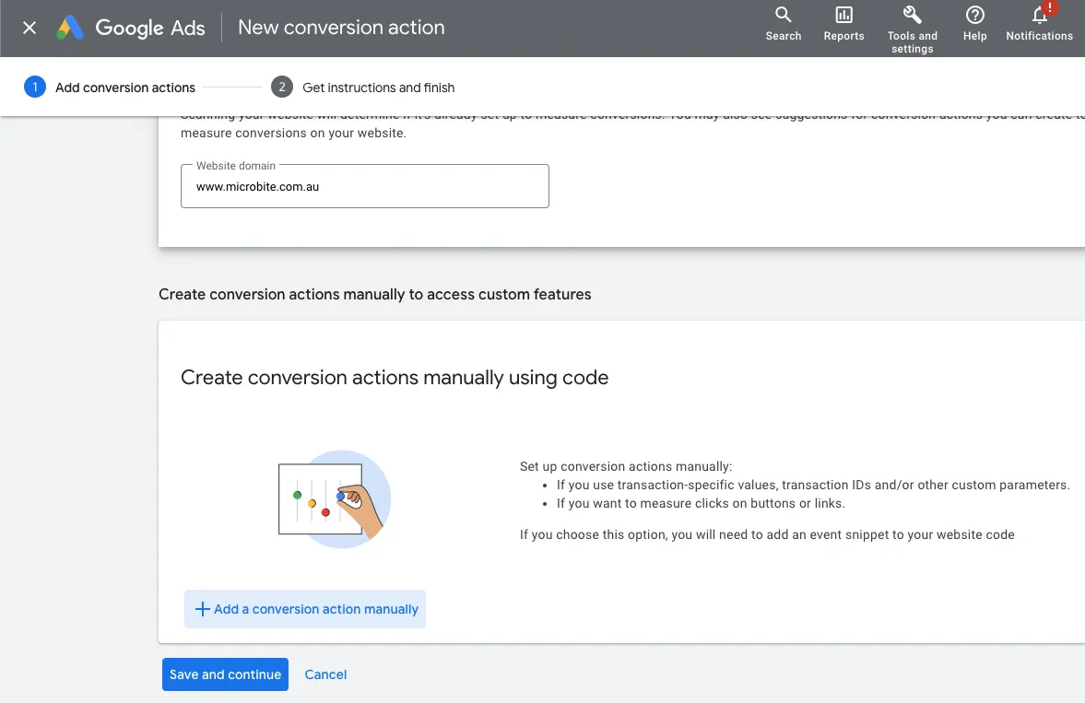Click the plus icon on manual conversion button

203,609
